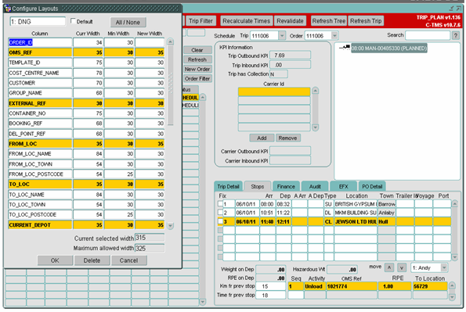Screen dimensions: 466x312
Task: Select the TEMPLATE_ID column row
Action: click(x=86, y=63)
